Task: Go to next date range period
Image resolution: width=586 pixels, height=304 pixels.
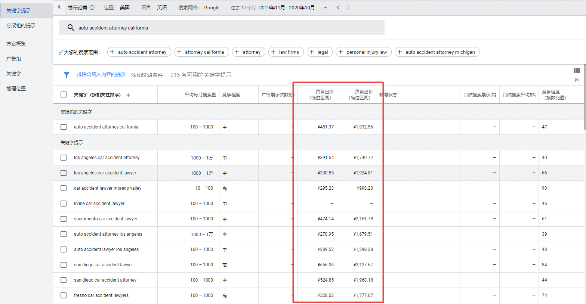Action: (x=348, y=7)
